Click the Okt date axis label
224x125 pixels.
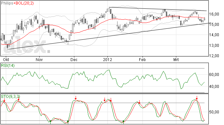point(6,59)
